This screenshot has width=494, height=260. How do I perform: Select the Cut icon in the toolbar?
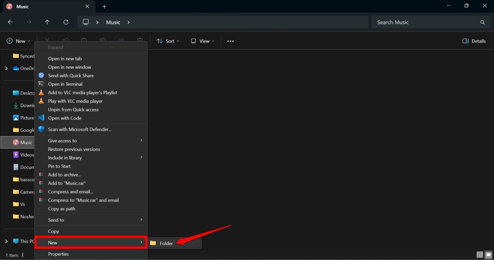click(47, 41)
